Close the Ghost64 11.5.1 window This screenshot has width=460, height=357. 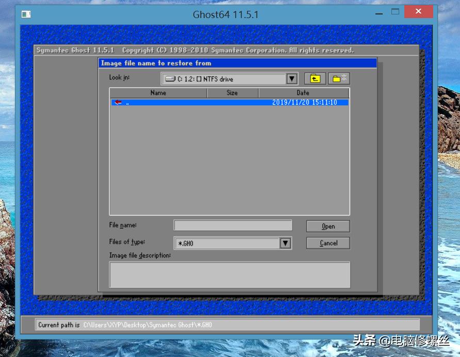click(x=419, y=11)
